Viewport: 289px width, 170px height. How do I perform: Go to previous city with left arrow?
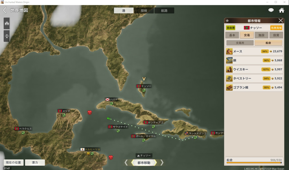tap(126, 163)
